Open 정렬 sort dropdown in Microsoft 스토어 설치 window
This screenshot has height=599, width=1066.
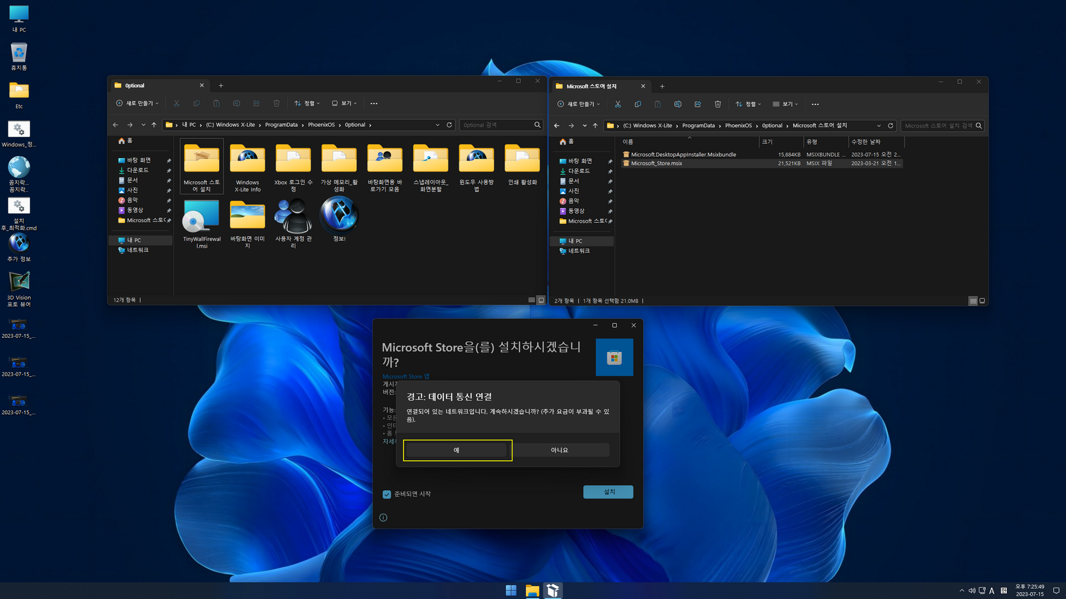(x=748, y=104)
